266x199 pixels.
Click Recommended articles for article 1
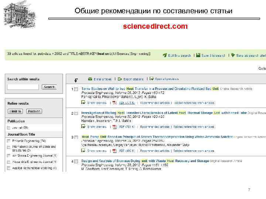coord(155,103)
